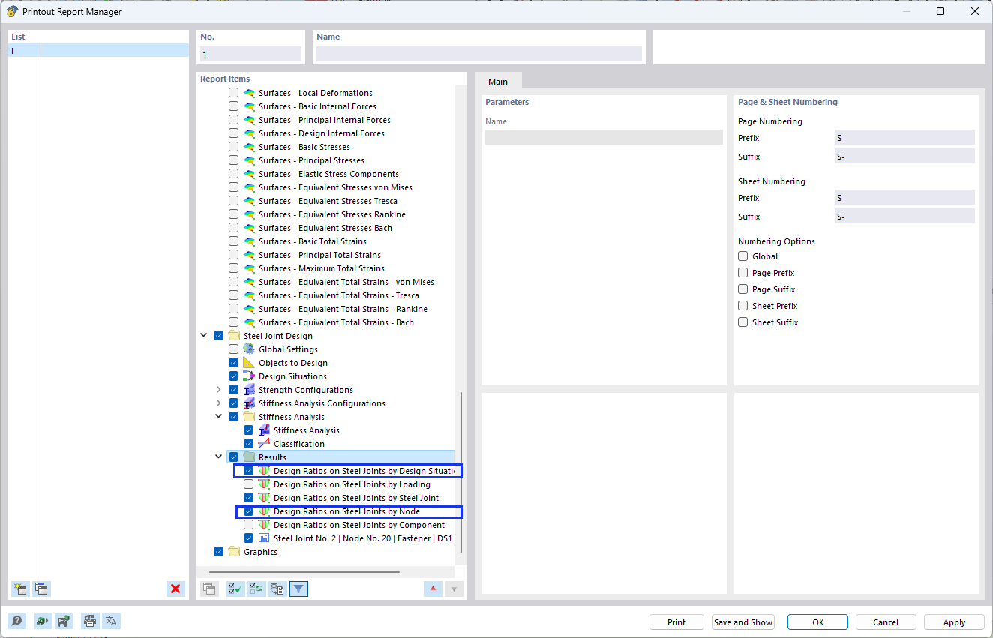Click the report Name field at top
The image size is (993, 638).
tap(479, 55)
